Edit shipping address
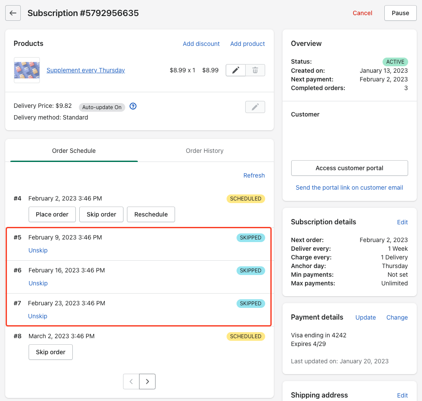 [403, 395]
